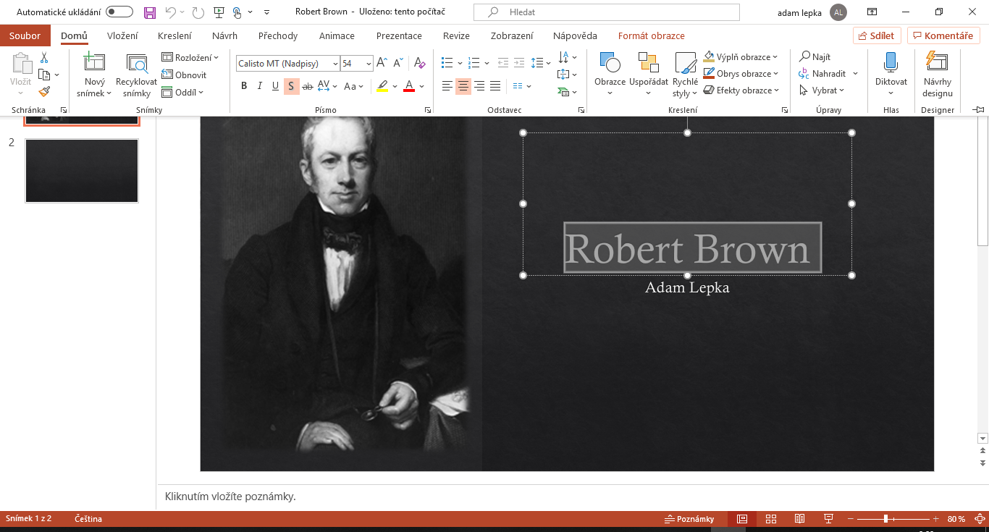Switch to reading view in status bar
The width and height of the screenshot is (989, 532).
pos(799,519)
